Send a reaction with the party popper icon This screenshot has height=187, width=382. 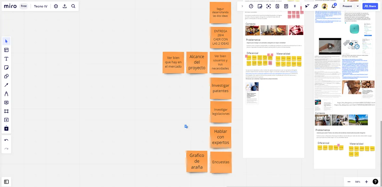coord(316,6)
